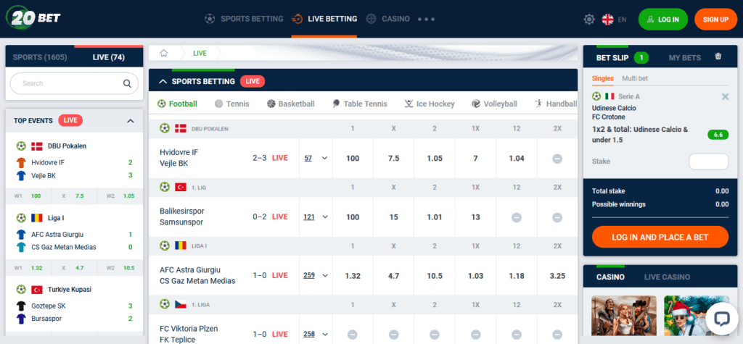
Task: Click the 57 markets link
Action: pyautogui.click(x=308, y=158)
